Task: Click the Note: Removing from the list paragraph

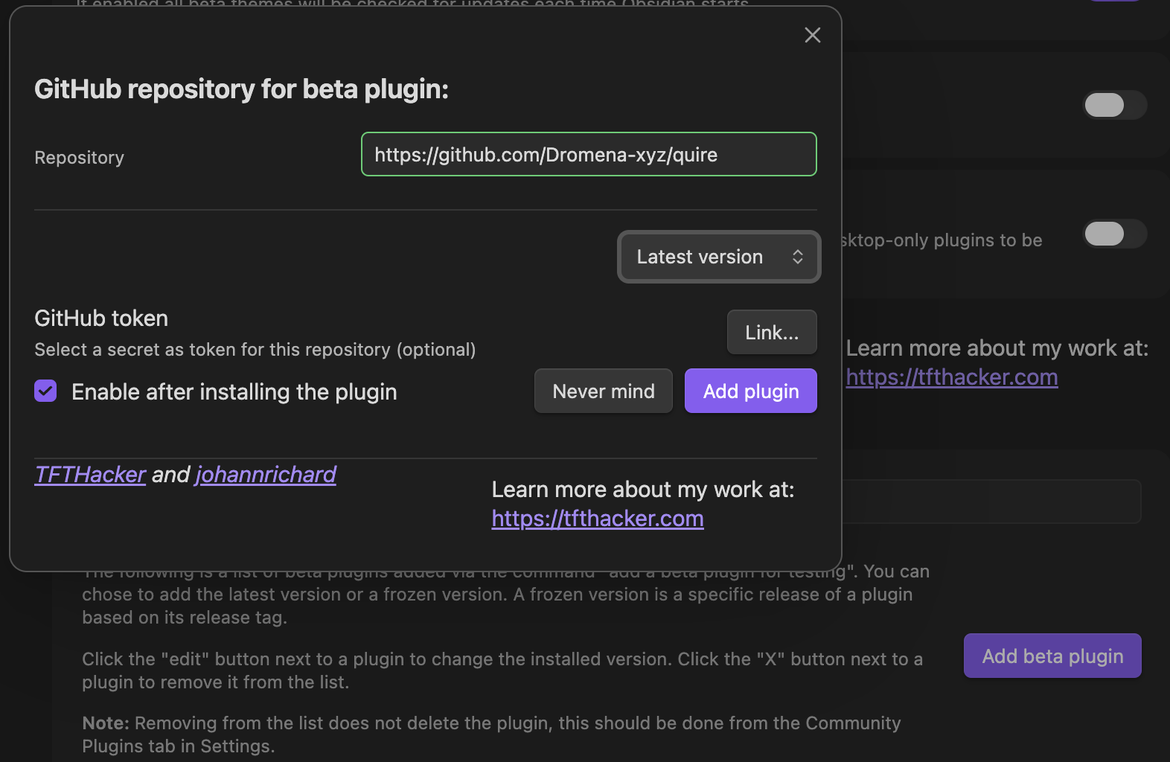Action: [x=491, y=734]
